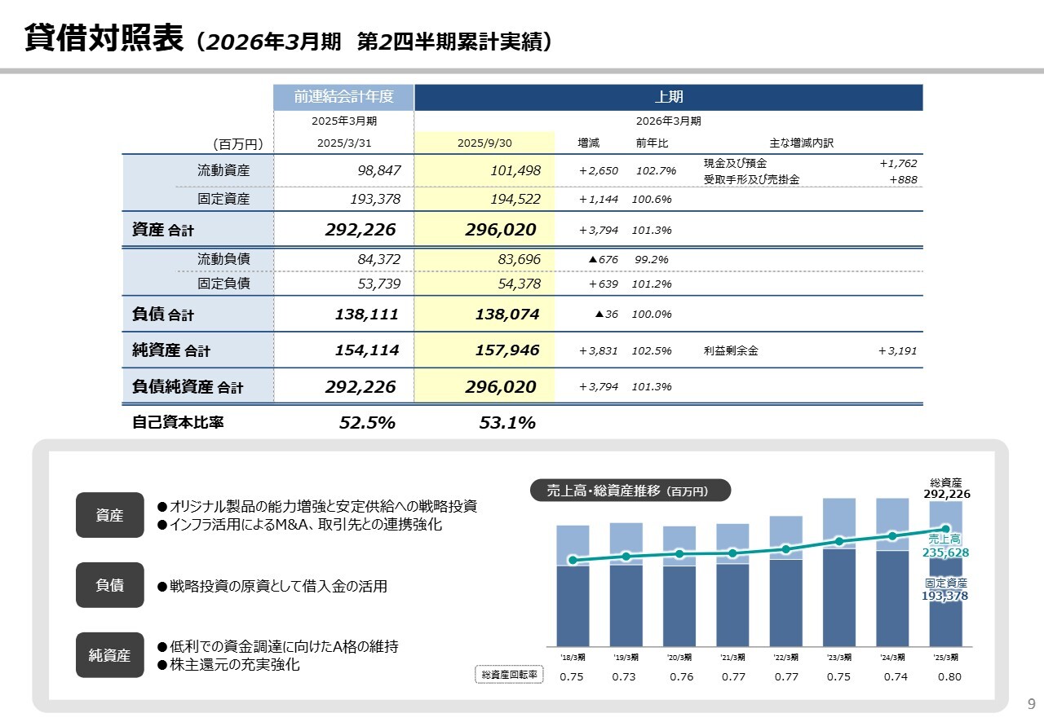Image resolution: width=1044 pixels, height=722 pixels.
Task: Click the dark 負債 label box
Action: coord(109,585)
